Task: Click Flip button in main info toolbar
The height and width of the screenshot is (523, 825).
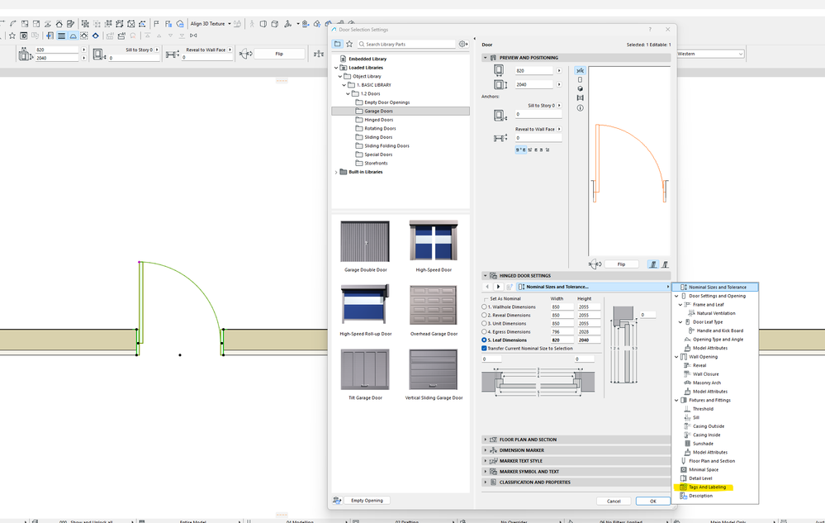Action: tap(279, 54)
